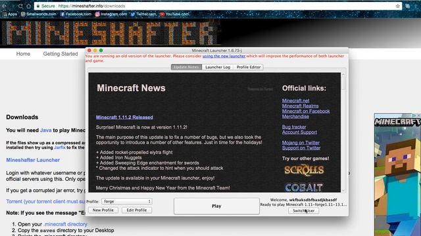The image size is (421, 236).
Task: Click the address bar URL field
Action: (x=218, y=6)
